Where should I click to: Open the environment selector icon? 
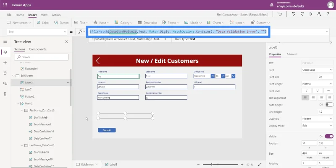[x=272, y=5]
